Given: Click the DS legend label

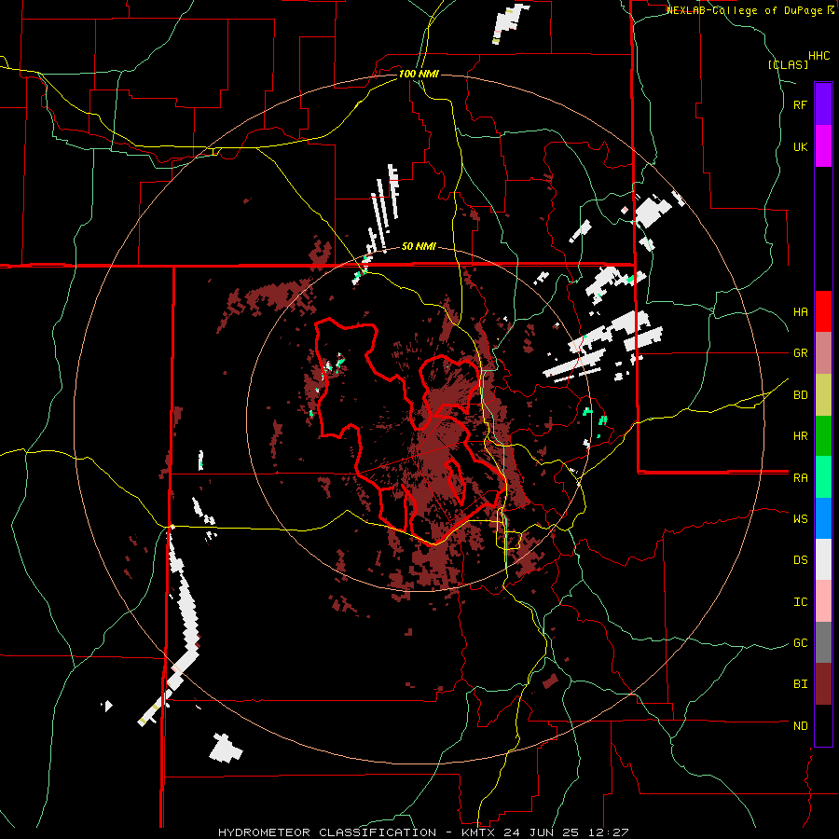Looking at the screenshot, I should [801, 560].
